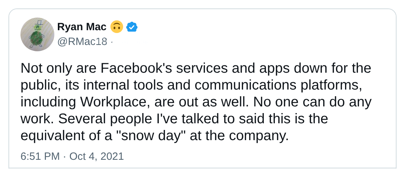Image resolution: width=405 pixels, height=177 pixels.
Task: Click the dot separator after @RMac18
Action: (111, 42)
